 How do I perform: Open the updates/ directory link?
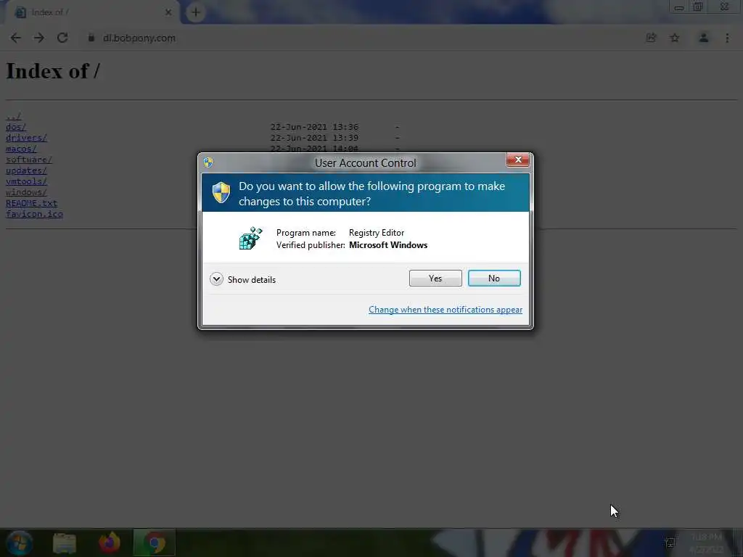[26, 170]
